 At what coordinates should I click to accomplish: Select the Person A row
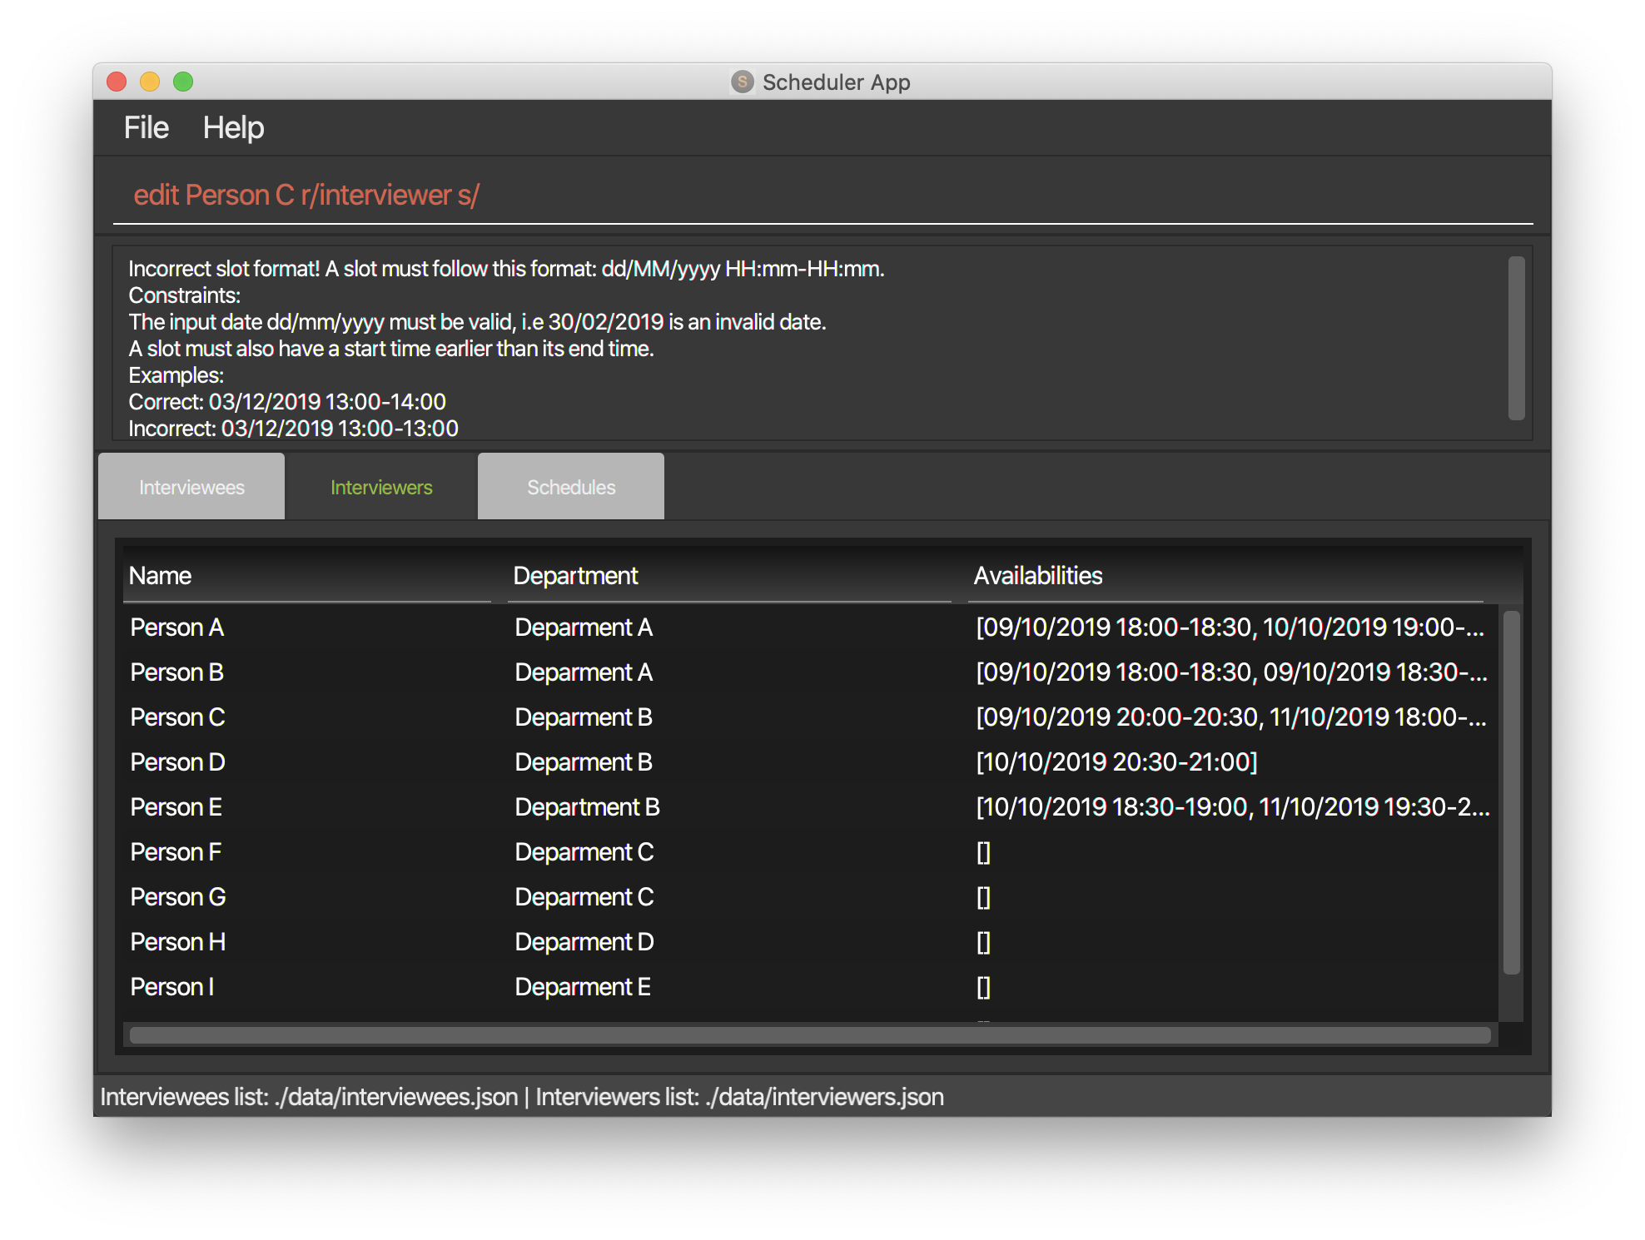pos(177,627)
